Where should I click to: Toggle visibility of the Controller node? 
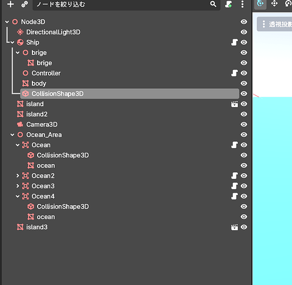244,73
